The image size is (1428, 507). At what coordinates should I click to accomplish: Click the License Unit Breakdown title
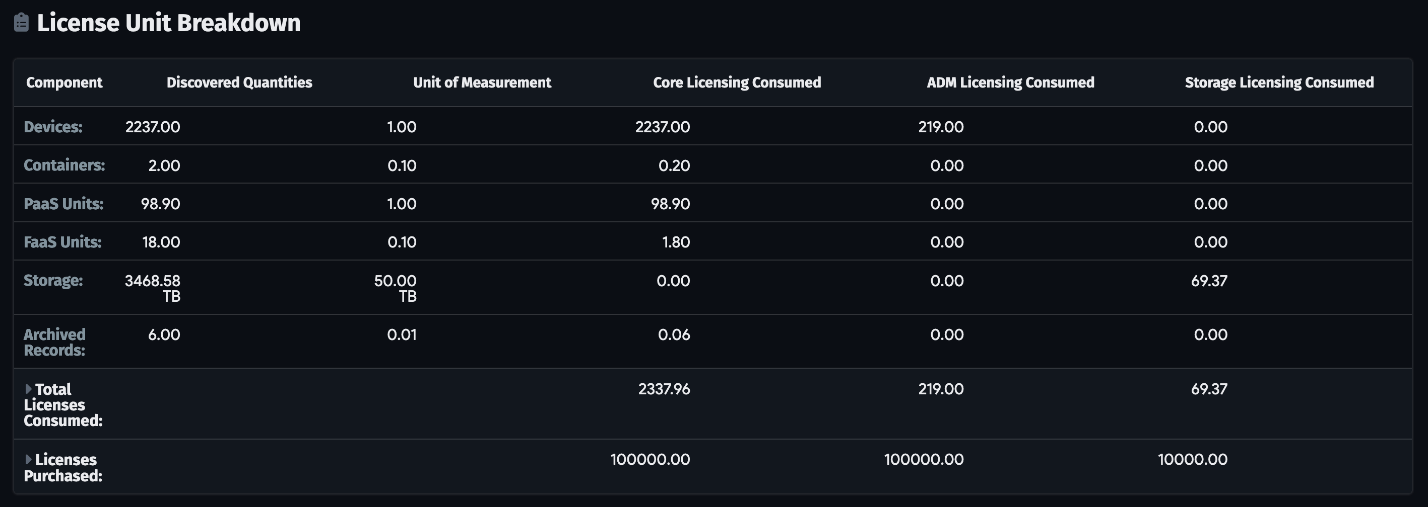pyautogui.click(x=168, y=23)
